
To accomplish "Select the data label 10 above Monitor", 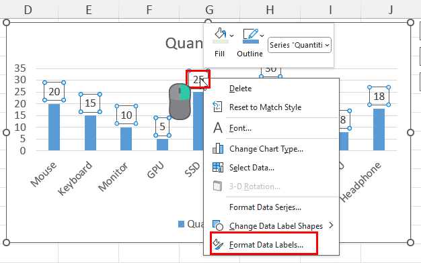I will coord(126,115).
